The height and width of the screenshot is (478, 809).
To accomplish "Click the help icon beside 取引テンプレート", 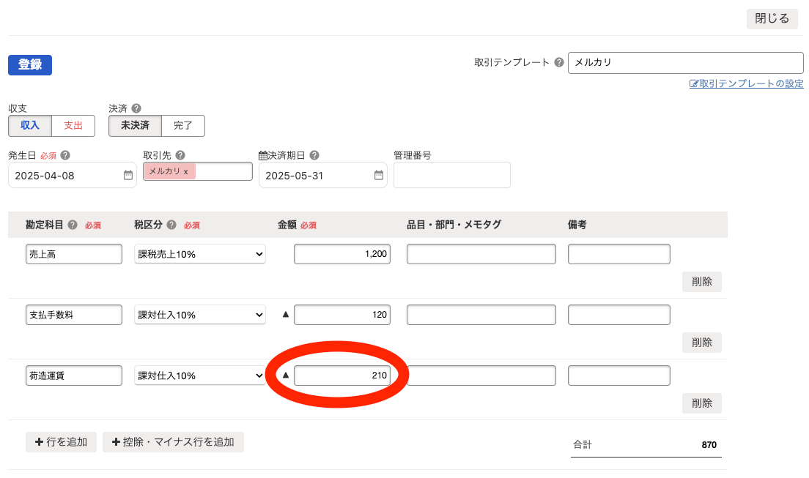I will [x=558, y=62].
